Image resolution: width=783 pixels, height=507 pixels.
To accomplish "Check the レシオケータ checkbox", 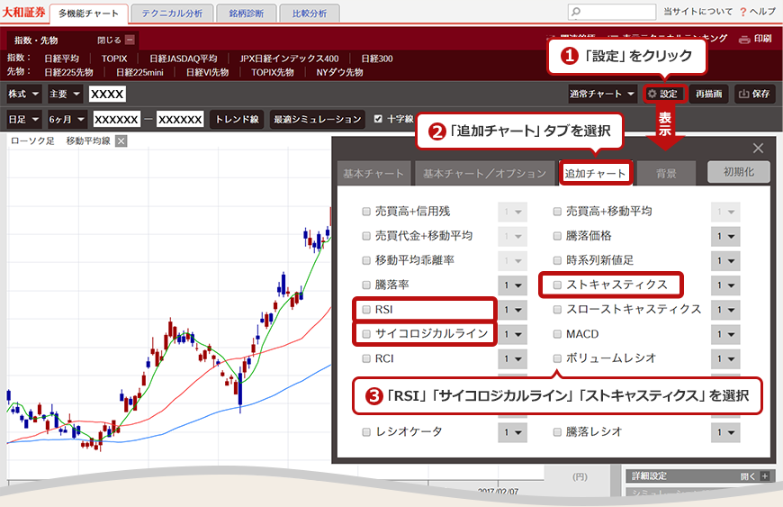I will tap(366, 431).
